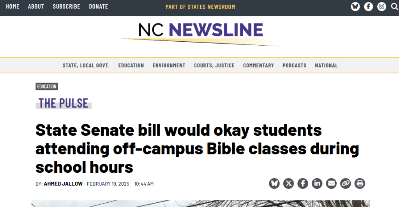Image resolution: width=399 pixels, height=207 pixels.
Task: Open author Ahmed Jallow's page
Action: pyautogui.click(x=63, y=184)
